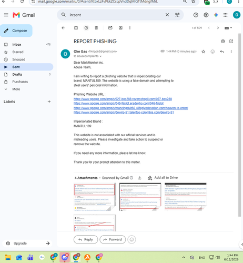243x263 pixels.
Task: Archive this email
Action: pos(76,28)
